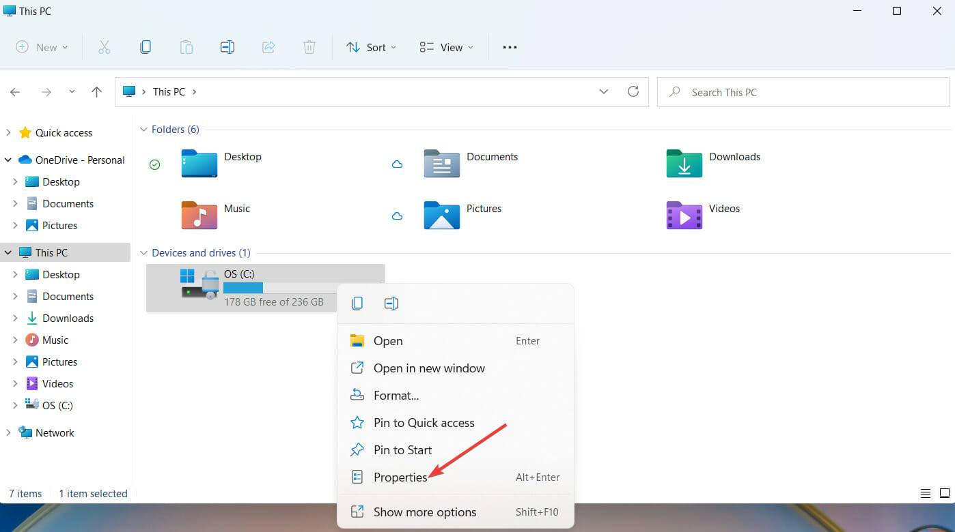Screen dimensions: 955x532
Task: Open the View dropdown
Action: click(445, 46)
